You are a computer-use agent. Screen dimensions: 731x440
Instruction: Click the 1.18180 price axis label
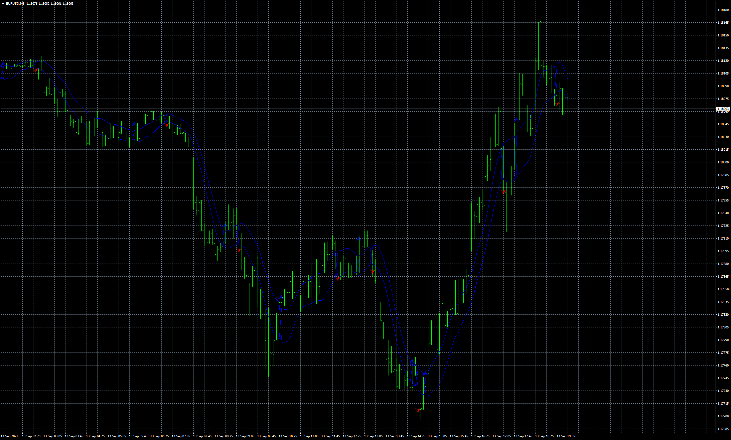click(x=723, y=10)
